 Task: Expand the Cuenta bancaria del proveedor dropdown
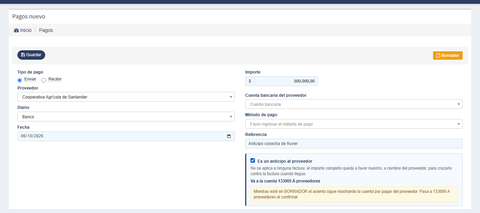[354, 104]
